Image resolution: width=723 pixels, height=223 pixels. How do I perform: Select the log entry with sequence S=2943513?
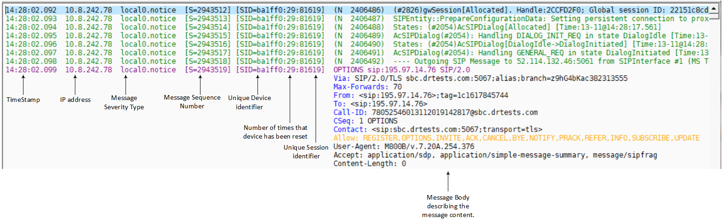[208, 19]
